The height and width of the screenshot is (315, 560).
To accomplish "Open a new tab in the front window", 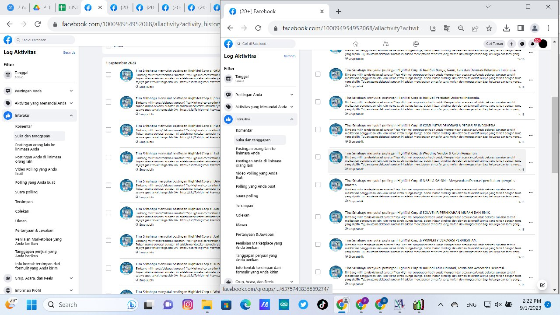I will tap(338, 11).
